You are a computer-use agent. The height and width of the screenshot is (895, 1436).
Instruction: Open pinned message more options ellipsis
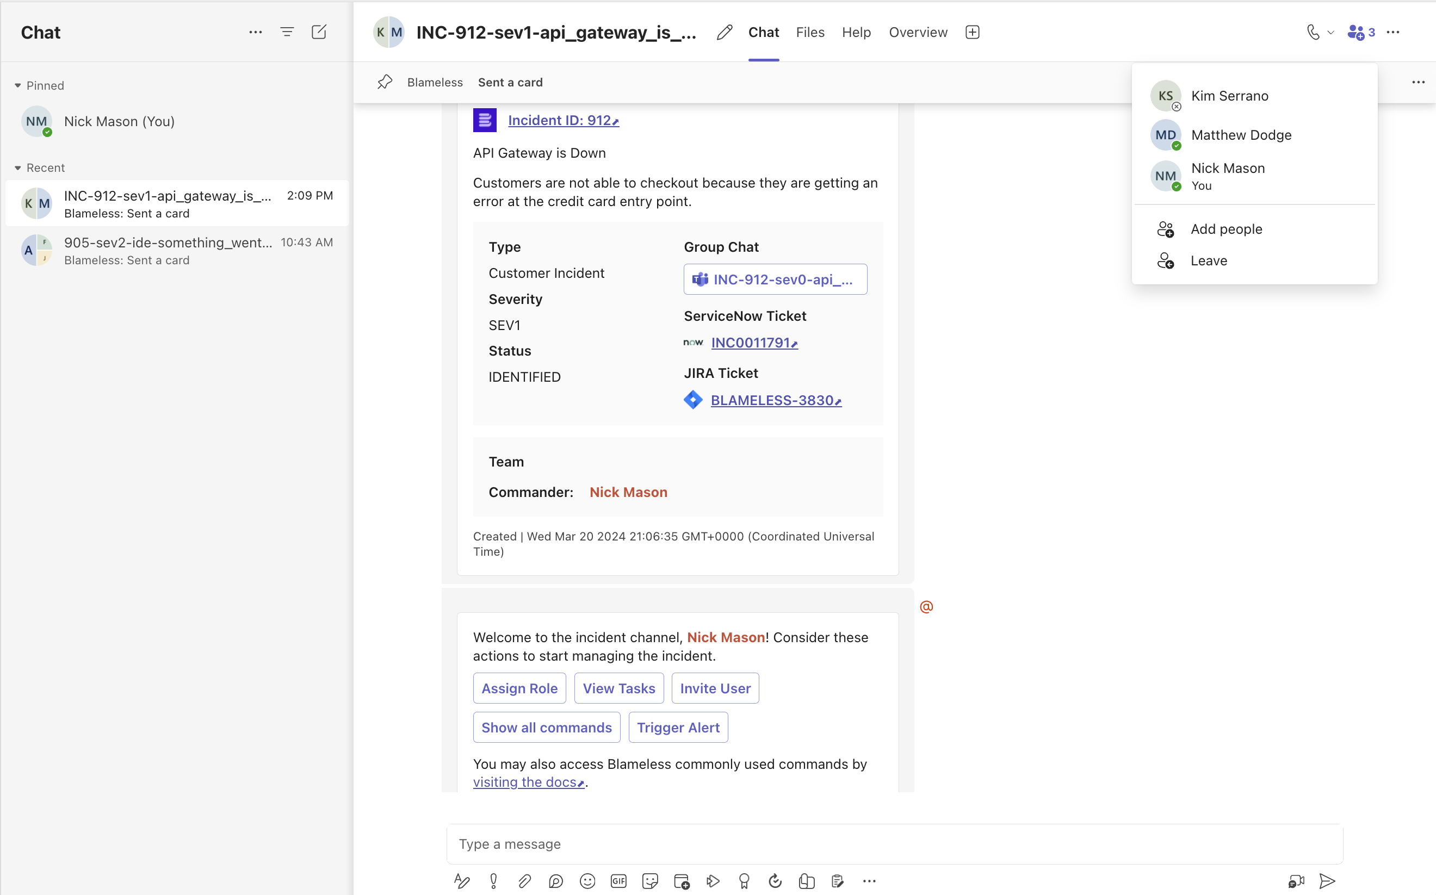pyautogui.click(x=1418, y=82)
